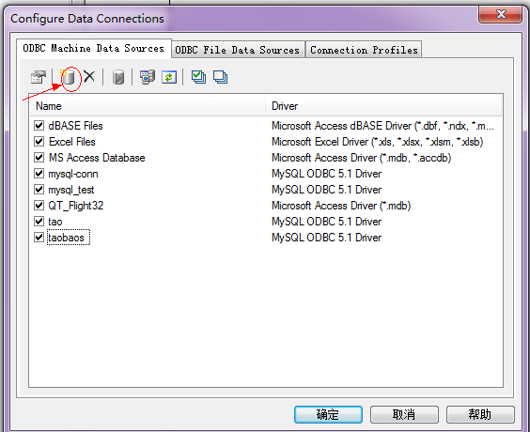The width and height of the screenshot is (530, 432).
Task: Switch to Connection Profiles tab
Action: click(364, 50)
